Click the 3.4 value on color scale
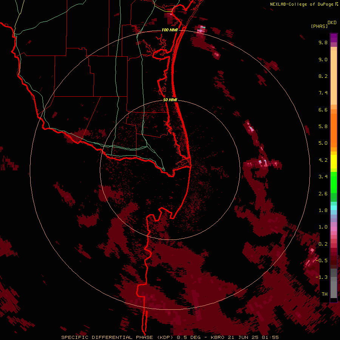The height and width of the screenshot is (340, 340). click(323, 177)
